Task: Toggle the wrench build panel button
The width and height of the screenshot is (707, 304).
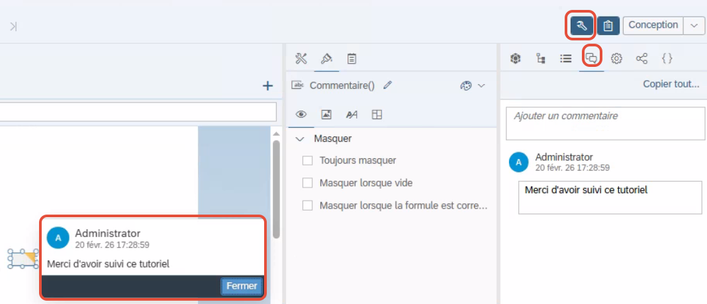Action: pyautogui.click(x=581, y=26)
